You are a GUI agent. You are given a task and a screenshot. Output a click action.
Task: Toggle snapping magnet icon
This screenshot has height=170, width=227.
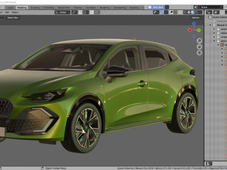tap(80, 12)
